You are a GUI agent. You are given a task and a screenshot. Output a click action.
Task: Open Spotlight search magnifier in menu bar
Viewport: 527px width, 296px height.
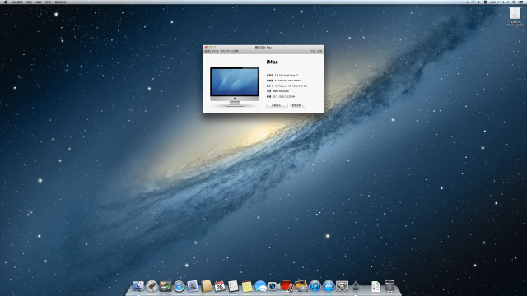click(x=514, y=2)
